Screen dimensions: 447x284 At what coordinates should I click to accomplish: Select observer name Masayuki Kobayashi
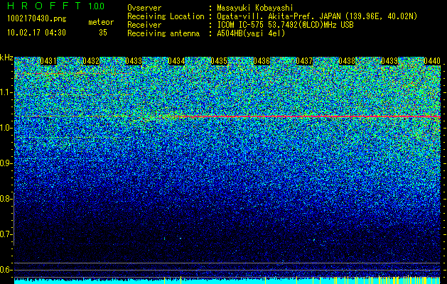[x=255, y=9]
